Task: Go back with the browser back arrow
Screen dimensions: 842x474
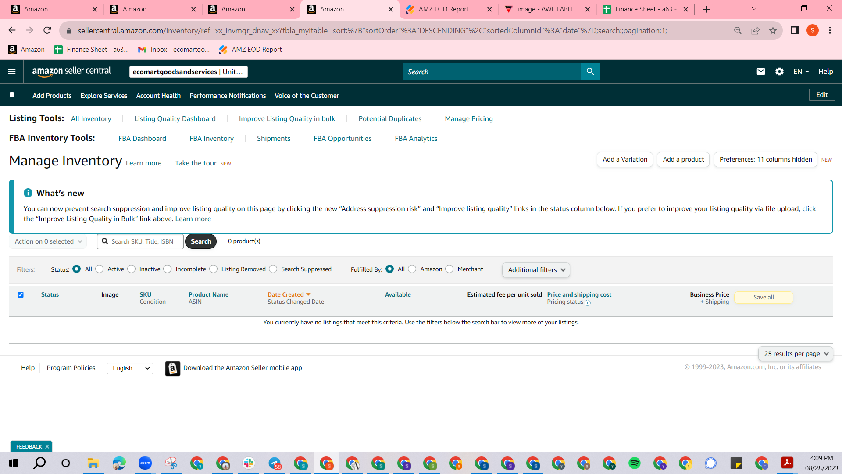Action: (12, 30)
